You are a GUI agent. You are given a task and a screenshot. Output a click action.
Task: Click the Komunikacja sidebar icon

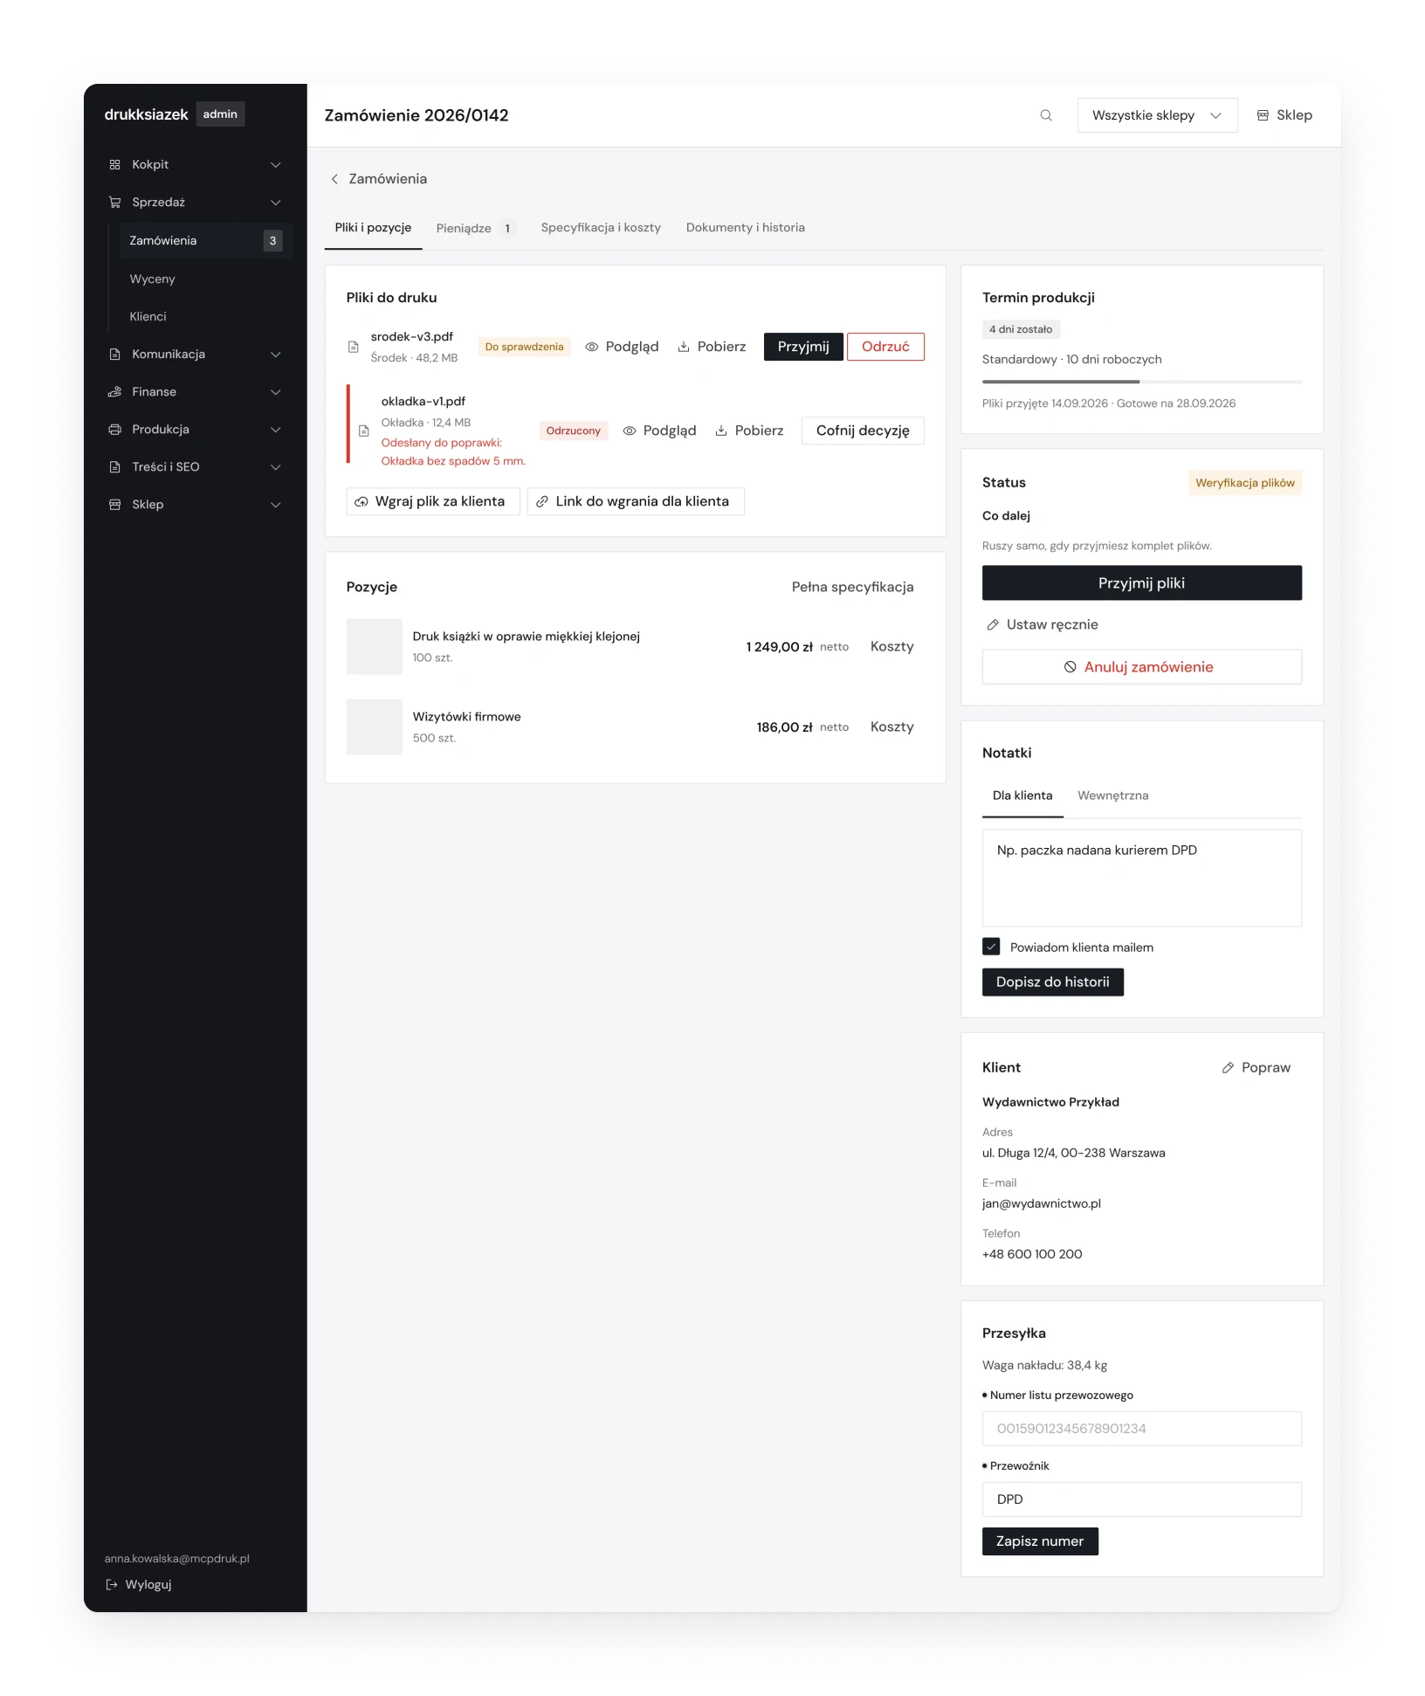[114, 354]
